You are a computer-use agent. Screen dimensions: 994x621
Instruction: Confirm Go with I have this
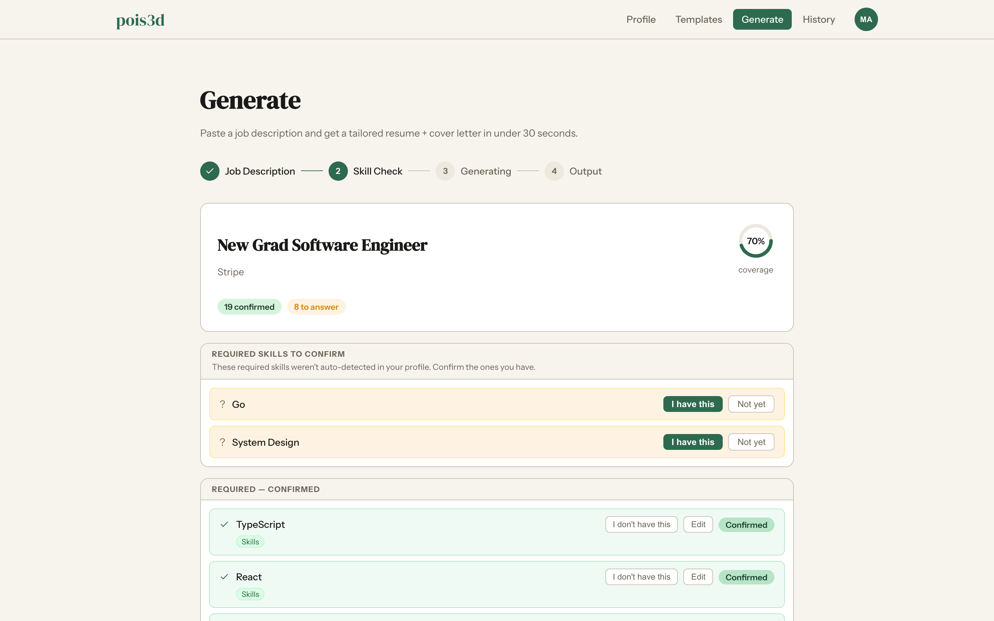click(x=692, y=404)
